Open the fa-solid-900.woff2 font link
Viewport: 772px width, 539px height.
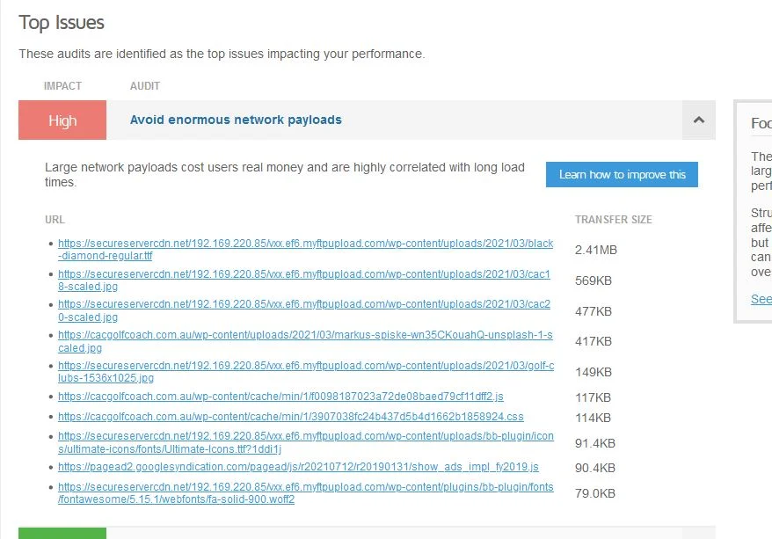coord(306,492)
